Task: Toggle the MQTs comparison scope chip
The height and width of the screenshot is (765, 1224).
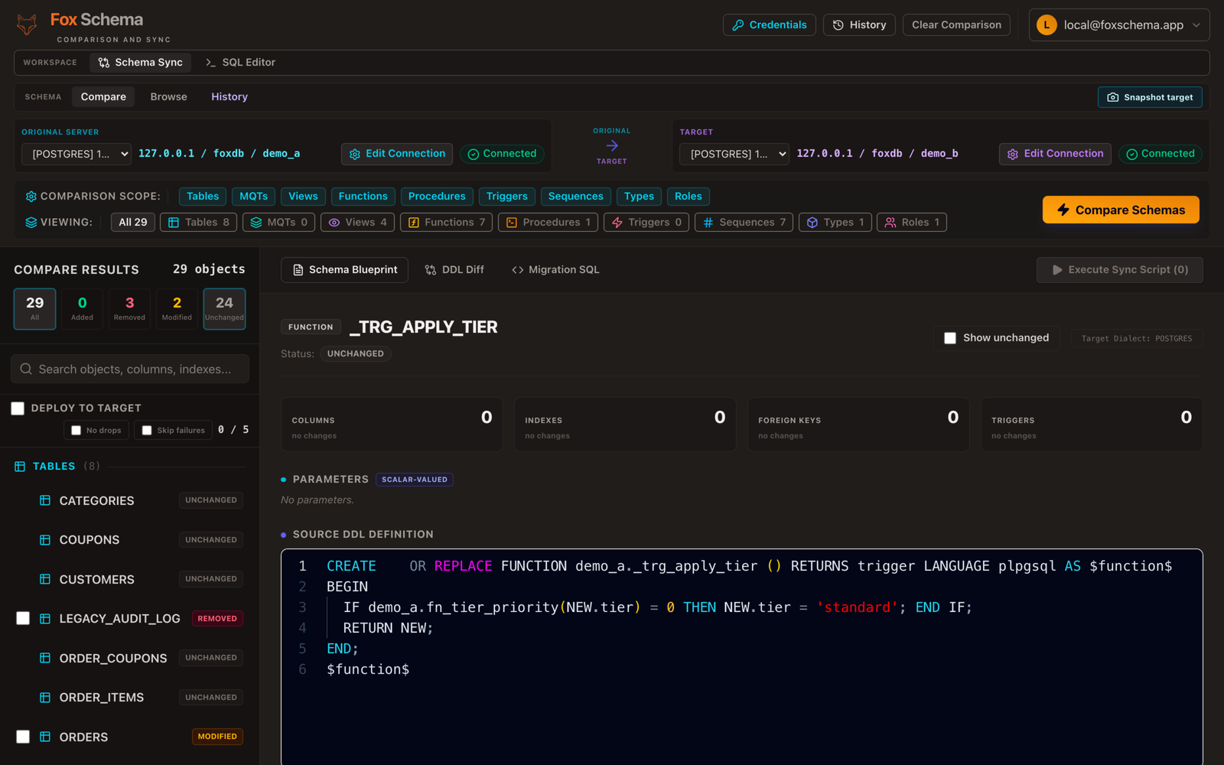Action: point(253,197)
